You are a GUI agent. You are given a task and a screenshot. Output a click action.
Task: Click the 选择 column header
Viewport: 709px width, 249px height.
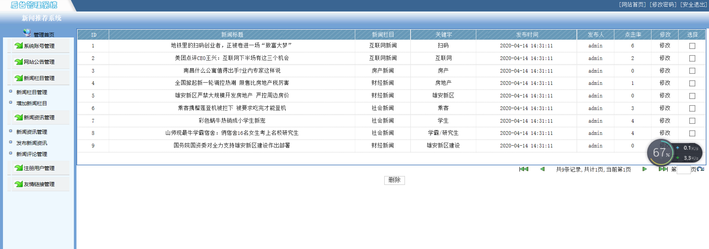(x=692, y=35)
